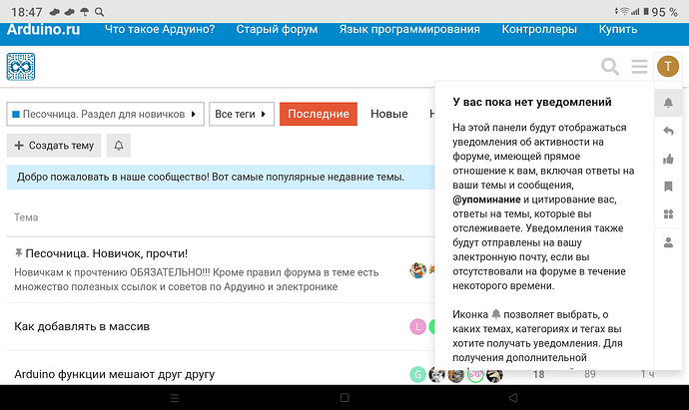Click the green G avatar in the "Arduino функции" row
This screenshot has width=689, height=410.
417,374
